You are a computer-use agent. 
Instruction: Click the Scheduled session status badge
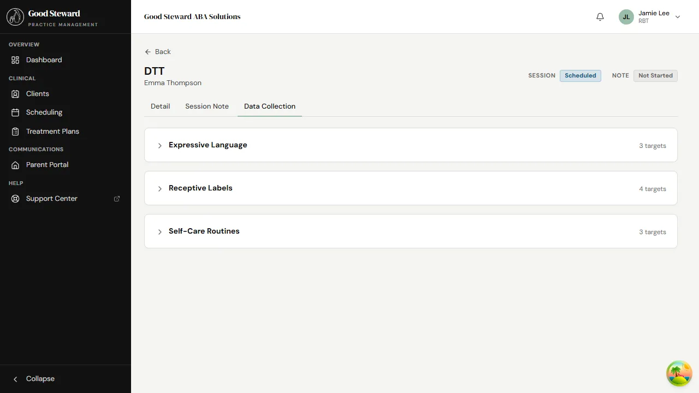(x=580, y=76)
